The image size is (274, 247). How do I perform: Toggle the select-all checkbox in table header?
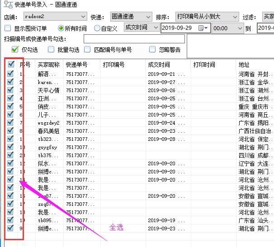tap(10, 65)
